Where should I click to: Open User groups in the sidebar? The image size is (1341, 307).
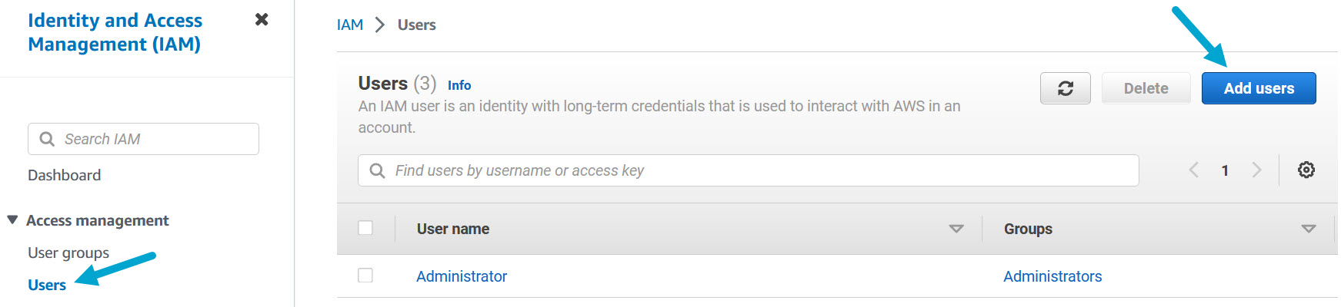pyautogui.click(x=68, y=253)
